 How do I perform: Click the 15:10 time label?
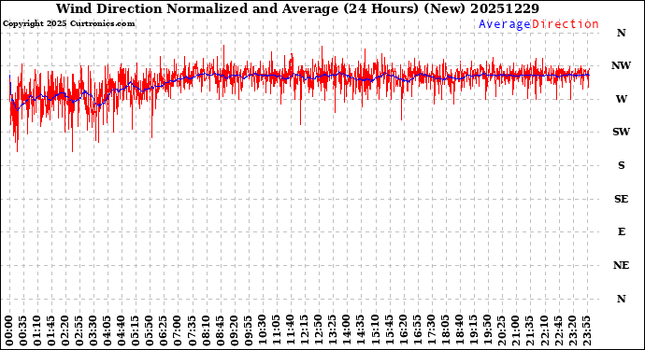tap(375, 330)
